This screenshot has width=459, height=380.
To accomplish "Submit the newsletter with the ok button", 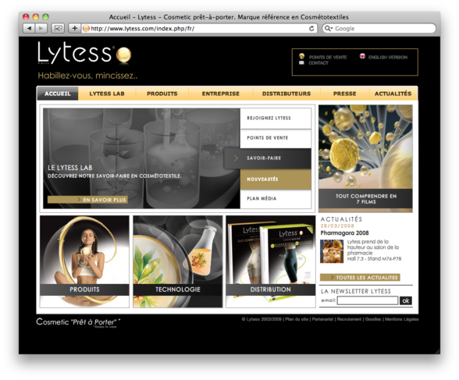I will (406, 300).
